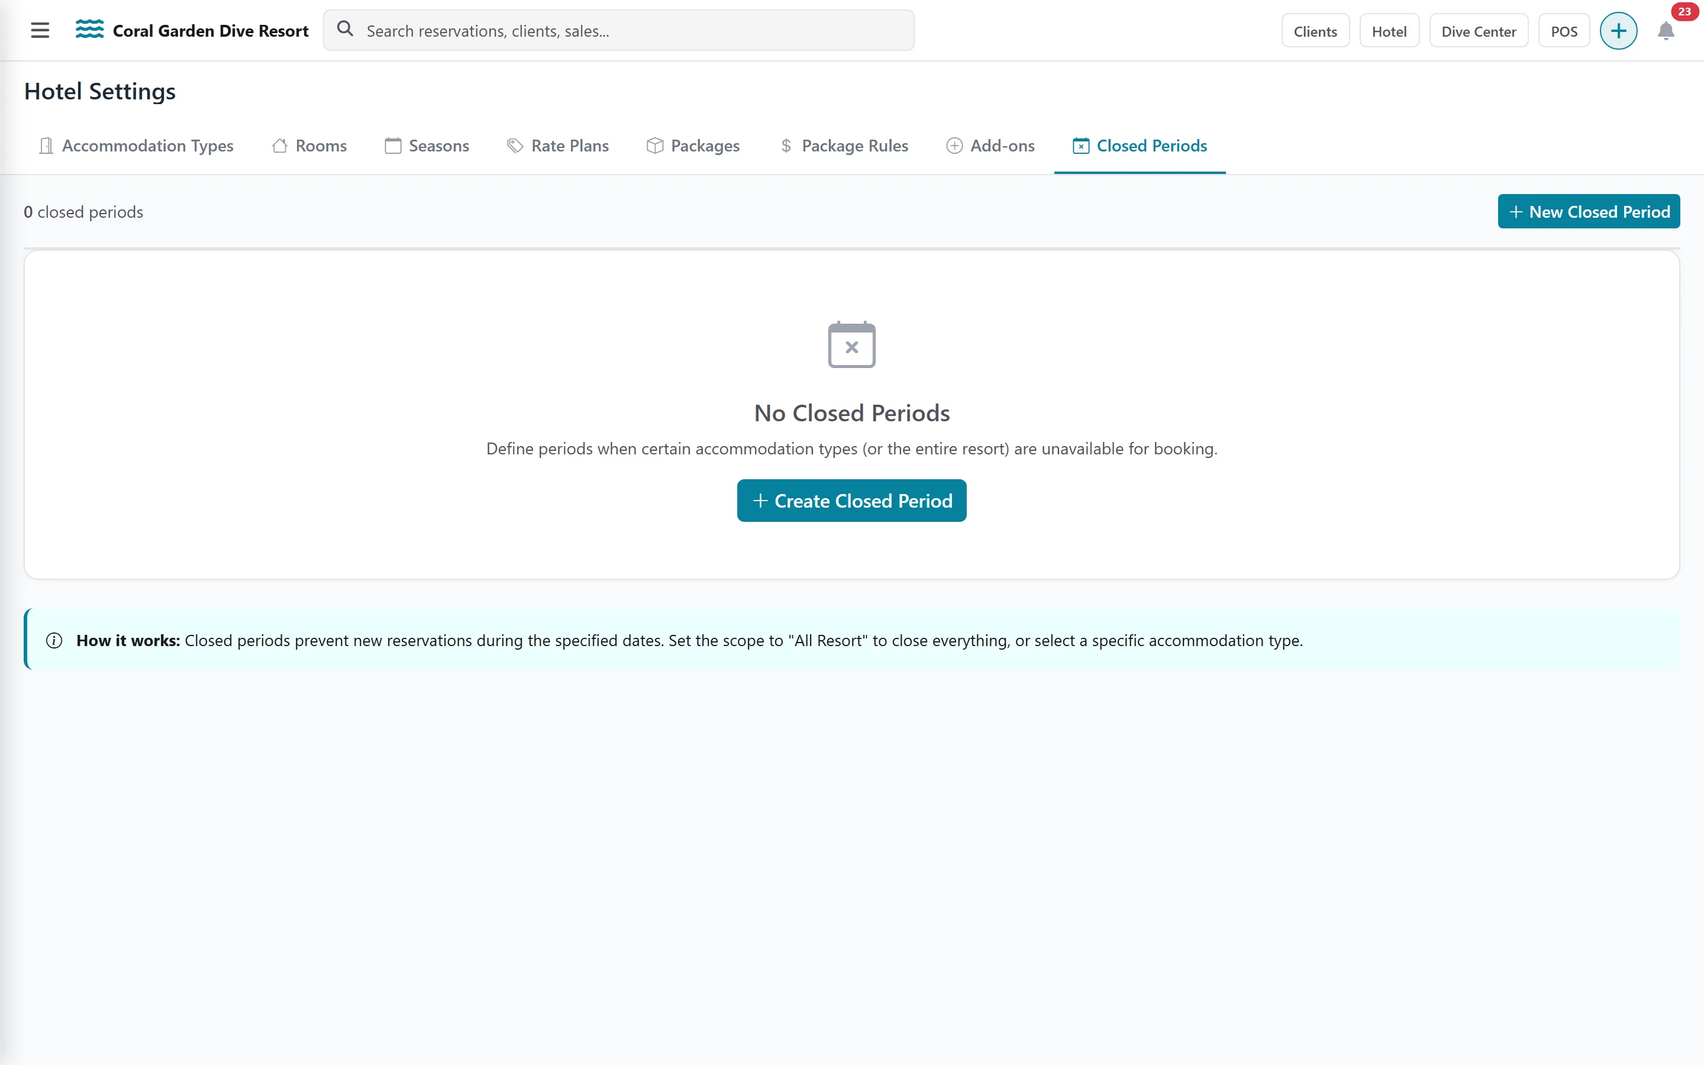
Task: Open the Clients section
Action: [1315, 31]
